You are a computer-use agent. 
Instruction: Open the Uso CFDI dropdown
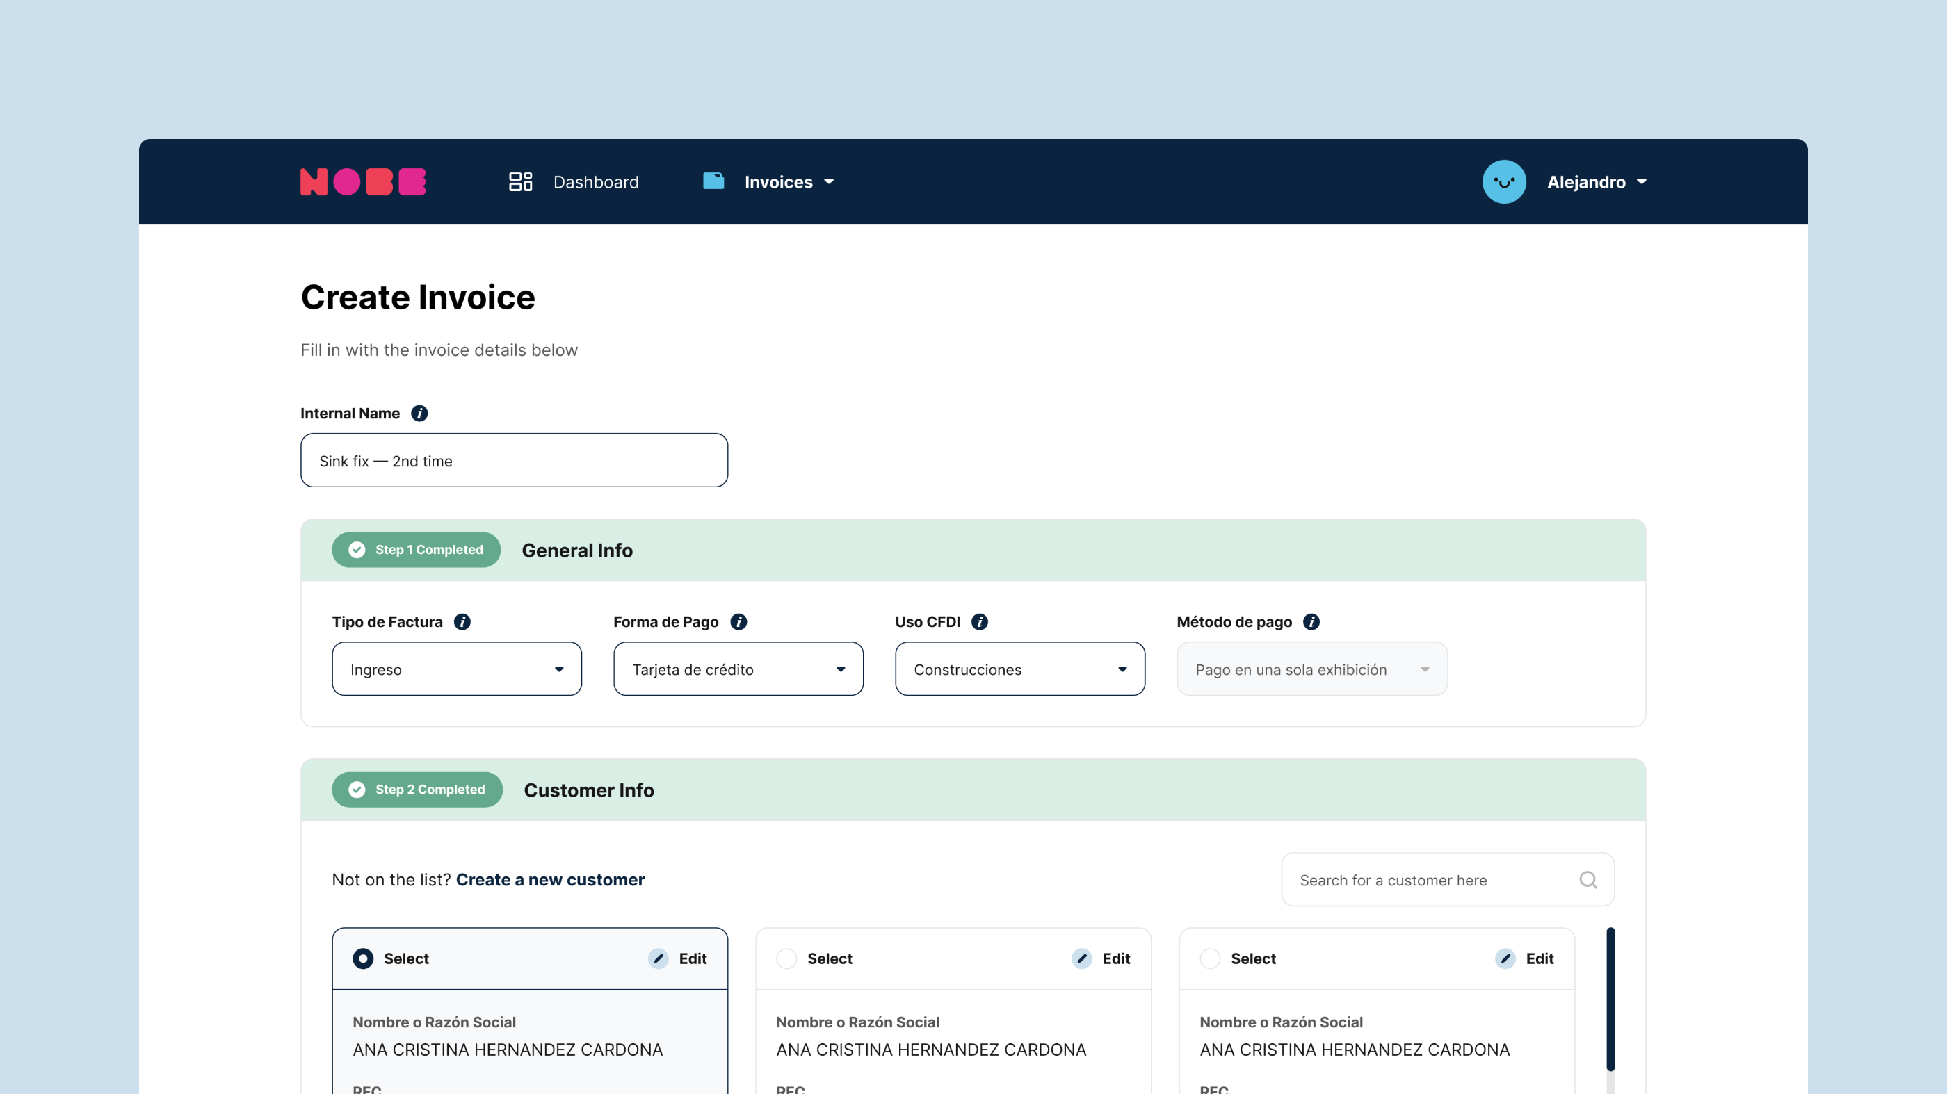pos(1019,669)
